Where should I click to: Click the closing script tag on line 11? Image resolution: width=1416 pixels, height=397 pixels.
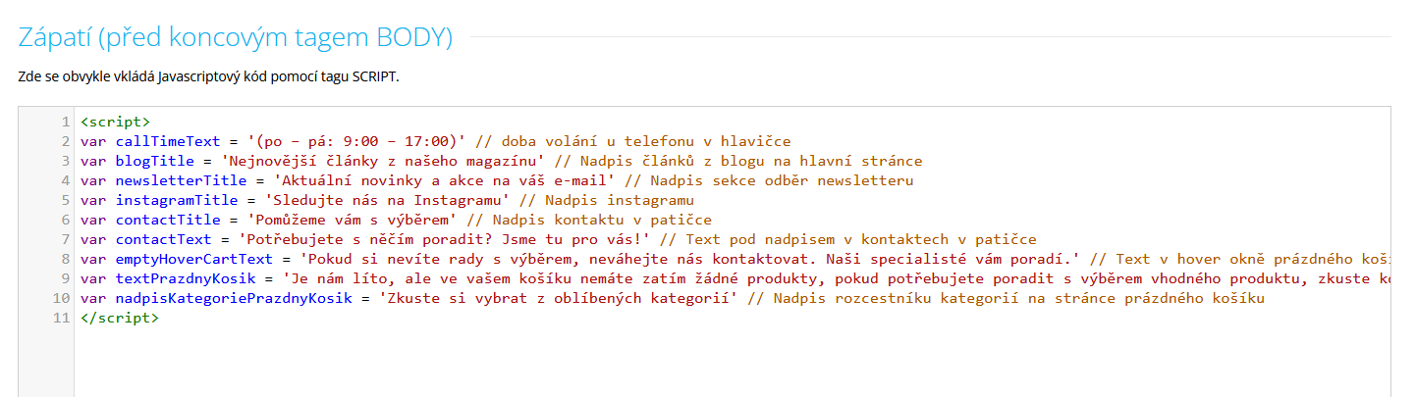[119, 318]
